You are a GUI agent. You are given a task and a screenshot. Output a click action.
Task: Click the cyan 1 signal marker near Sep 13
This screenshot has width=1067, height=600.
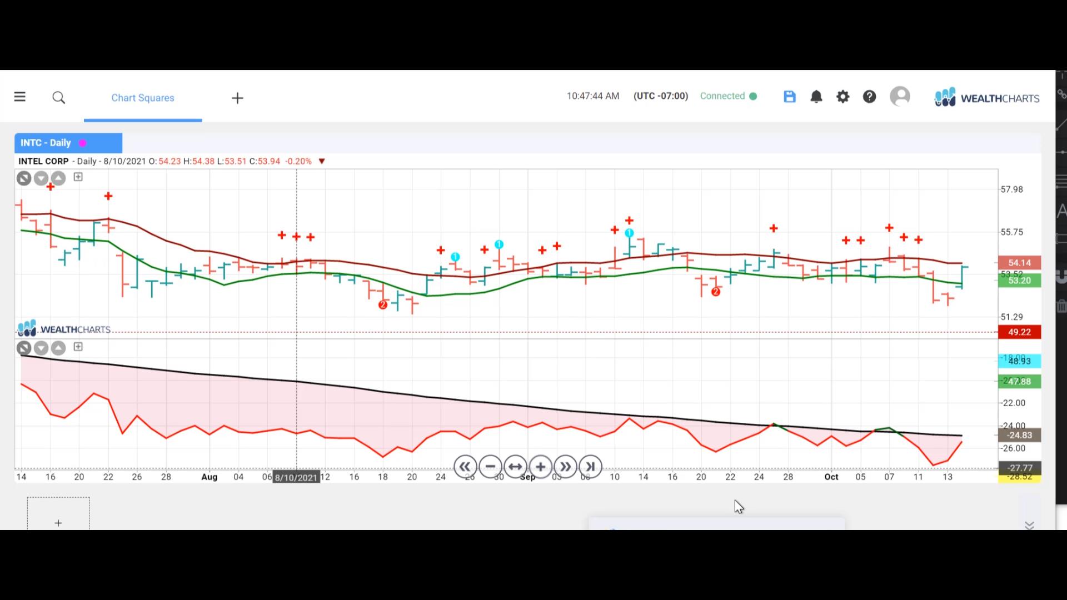click(x=629, y=233)
